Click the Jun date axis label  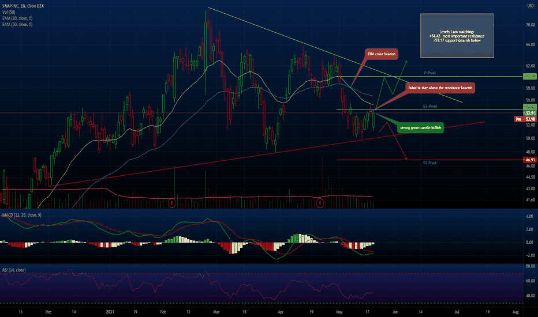click(395, 312)
